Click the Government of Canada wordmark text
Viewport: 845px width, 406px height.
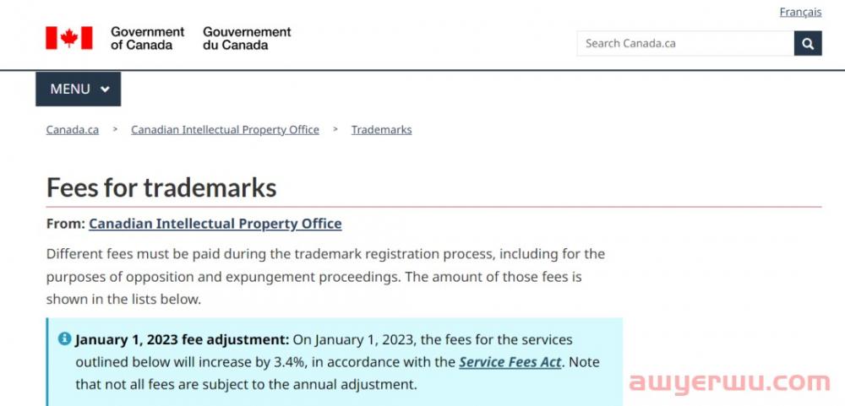click(147, 38)
